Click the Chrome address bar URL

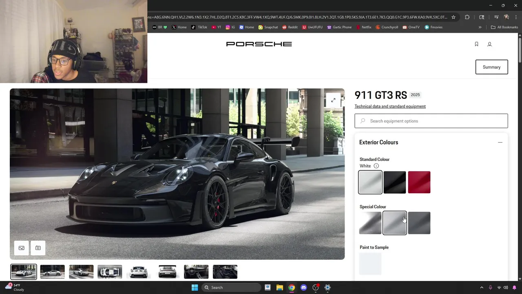tap(298, 17)
